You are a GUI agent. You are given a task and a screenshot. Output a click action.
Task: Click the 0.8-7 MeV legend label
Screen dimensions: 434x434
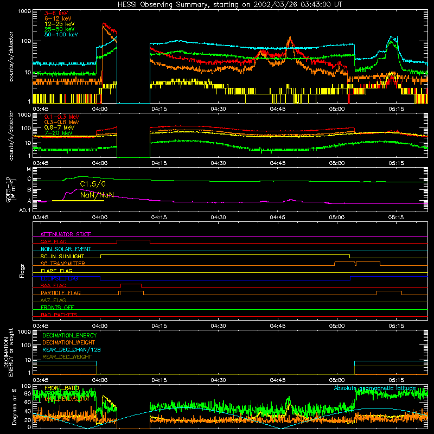(60, 127)
